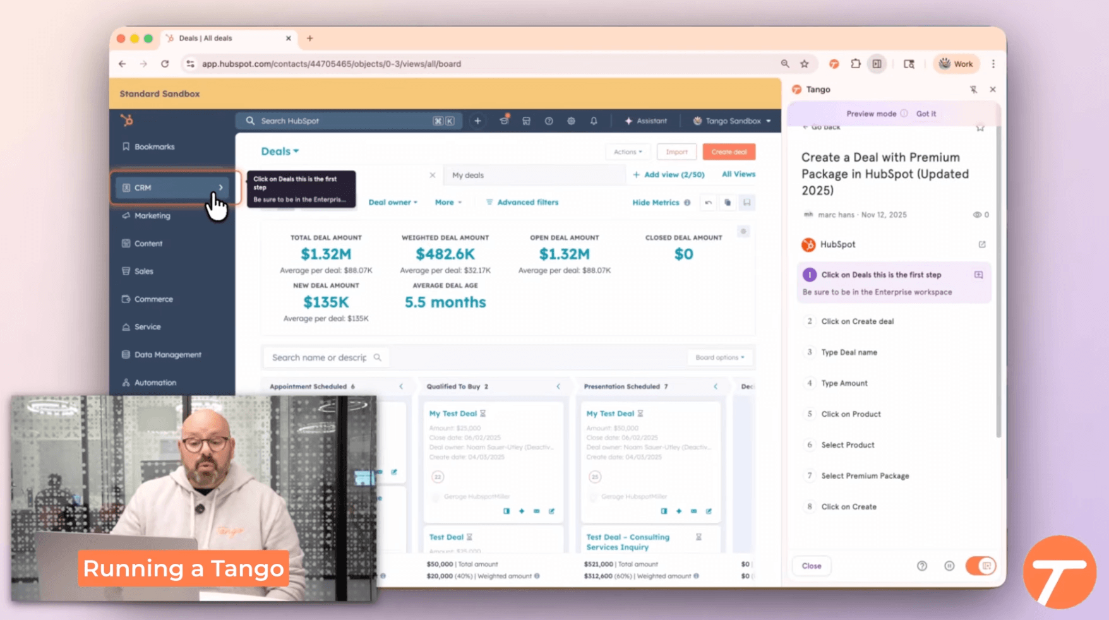Image resolution: width=1109 pixels, height=620 pixels.
Task: Launch the Assistant sparkle button
Action: coord(645,121)
